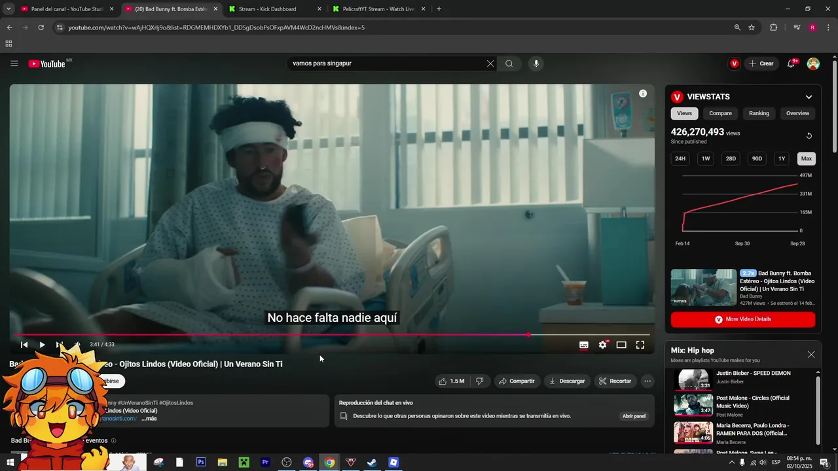Open the Crear create menu
The image size is (838, 471).
pos(761,63)
